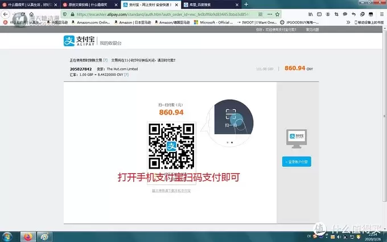387x242 pixels.
Task: Switch to the 百度搜索 tab
Action: (x=211, y=5)
